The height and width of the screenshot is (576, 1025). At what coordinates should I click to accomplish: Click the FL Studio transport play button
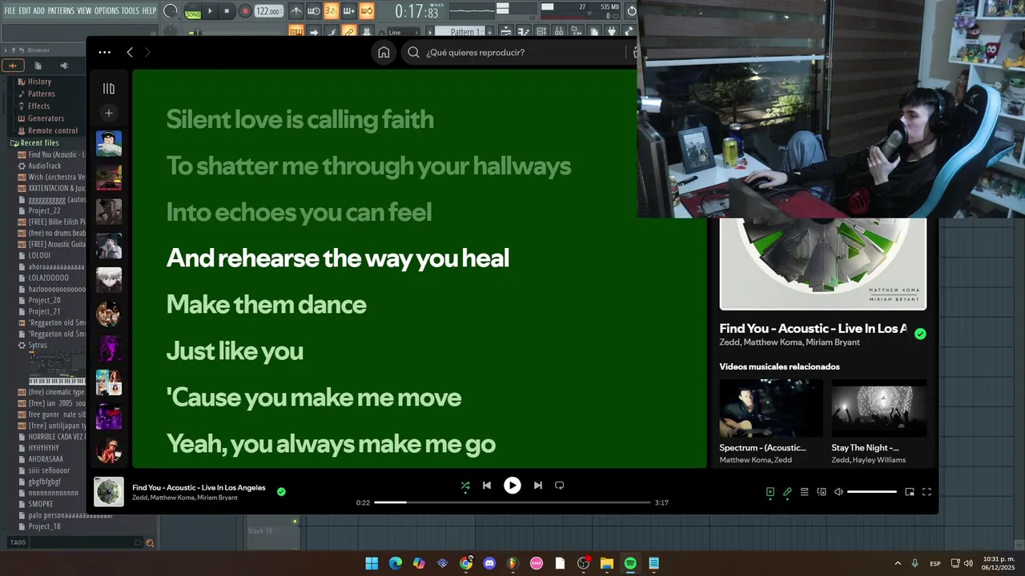tap(211, 11)
